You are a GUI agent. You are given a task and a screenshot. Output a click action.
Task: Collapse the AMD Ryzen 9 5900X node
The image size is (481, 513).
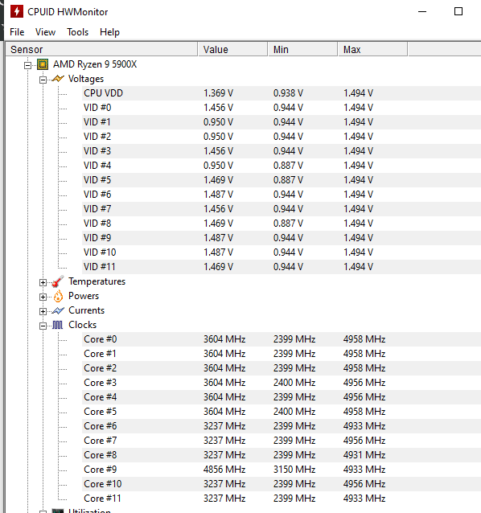(x=28, y=65)
